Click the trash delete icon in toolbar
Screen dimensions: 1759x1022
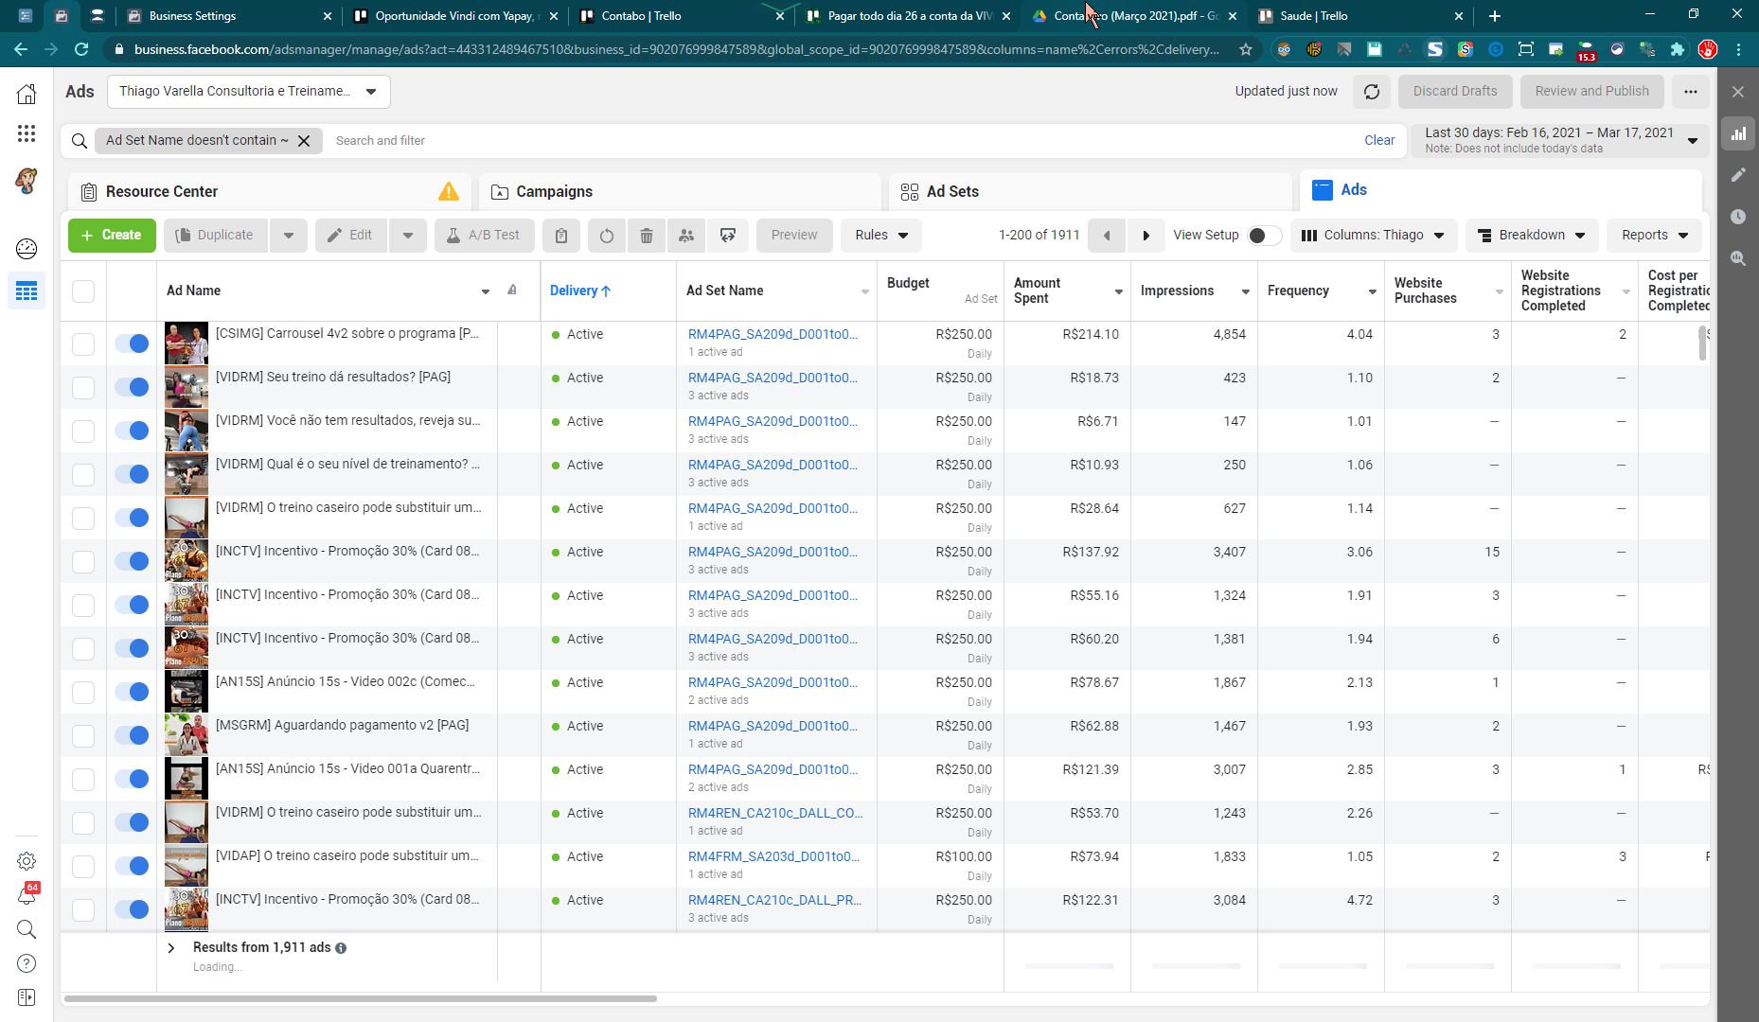tap(647, 236)
